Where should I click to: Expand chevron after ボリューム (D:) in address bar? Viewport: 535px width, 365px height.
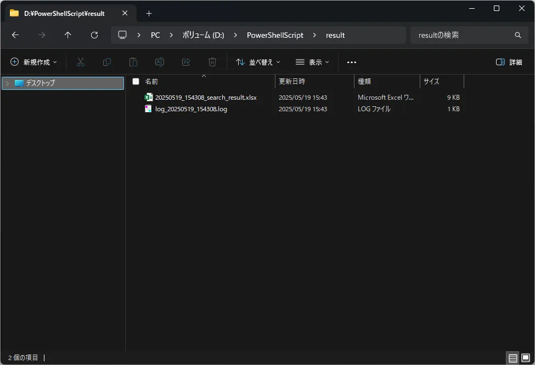pyautogui.click(x=235, y=35)
